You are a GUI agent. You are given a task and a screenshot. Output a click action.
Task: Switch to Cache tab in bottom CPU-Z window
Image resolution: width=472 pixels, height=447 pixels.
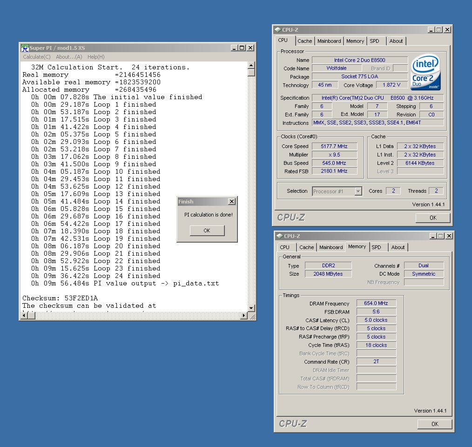click(306, 247)
